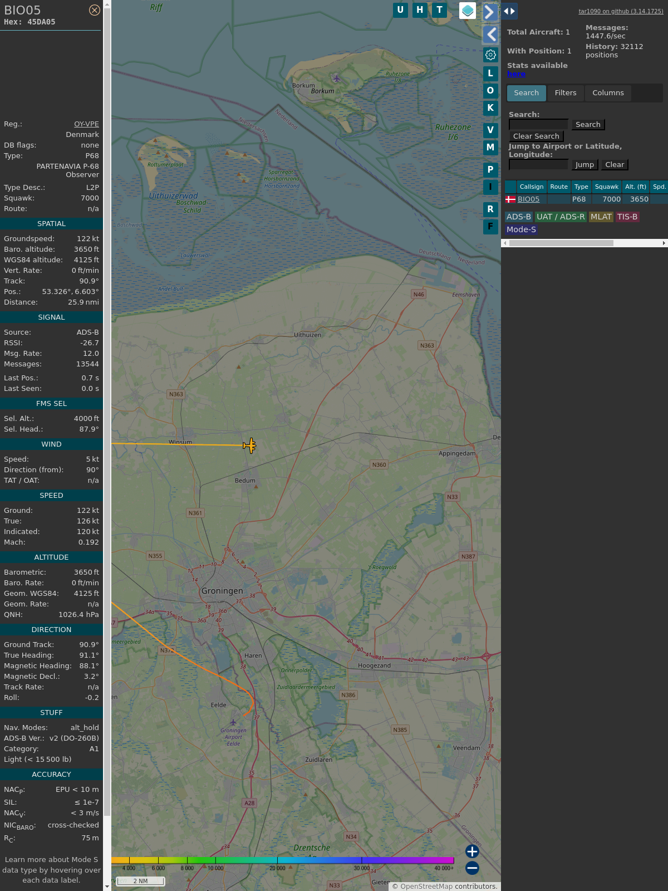Click the Borkum airfield marker on the map

pos(336,78)
